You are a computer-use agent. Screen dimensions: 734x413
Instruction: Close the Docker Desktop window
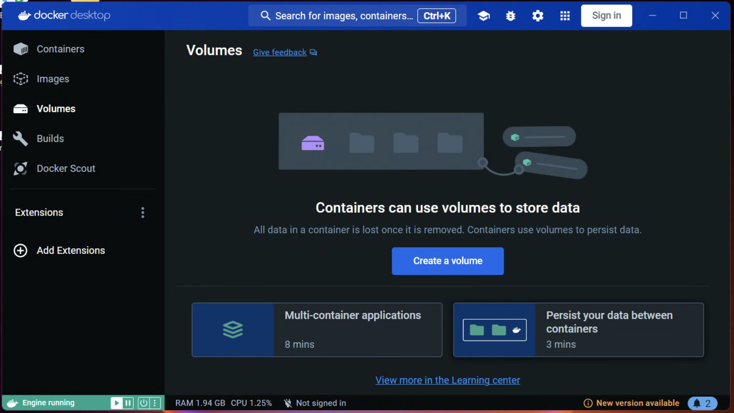pos(715,16)
